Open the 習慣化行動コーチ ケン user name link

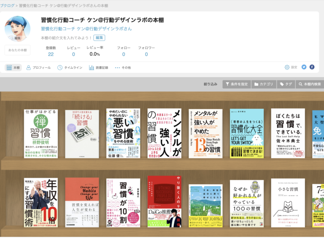[86, 29]
